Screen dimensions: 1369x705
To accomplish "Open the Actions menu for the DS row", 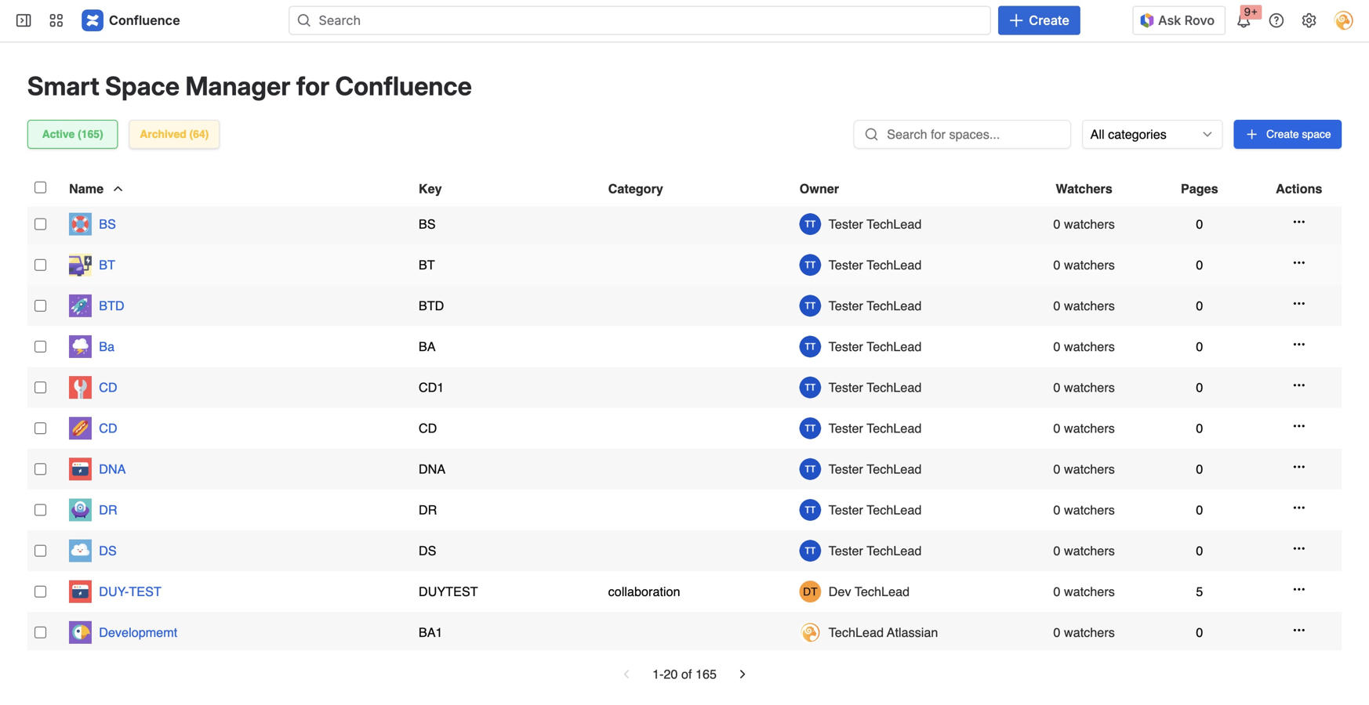I will [1298, 551].
